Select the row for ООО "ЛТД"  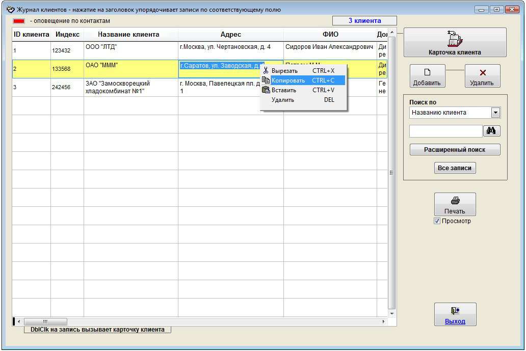[127, 50]
